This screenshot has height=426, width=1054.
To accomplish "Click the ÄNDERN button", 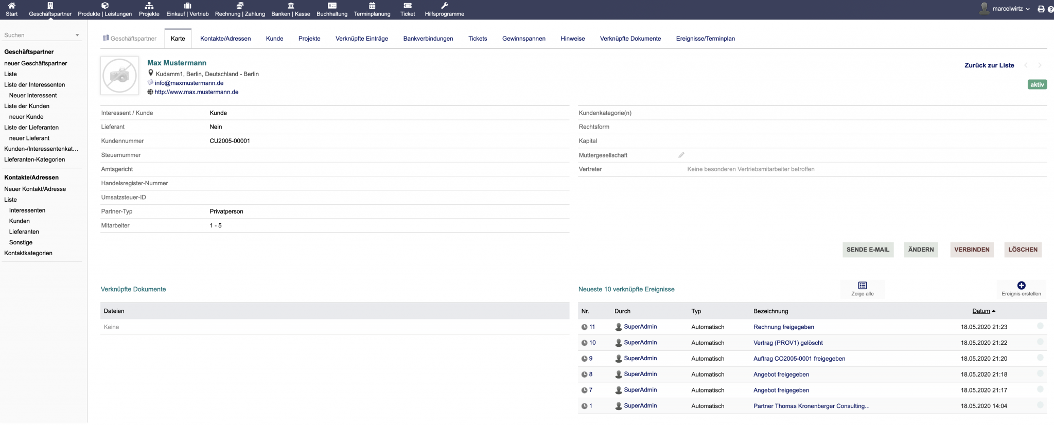I will pos(921,250).
